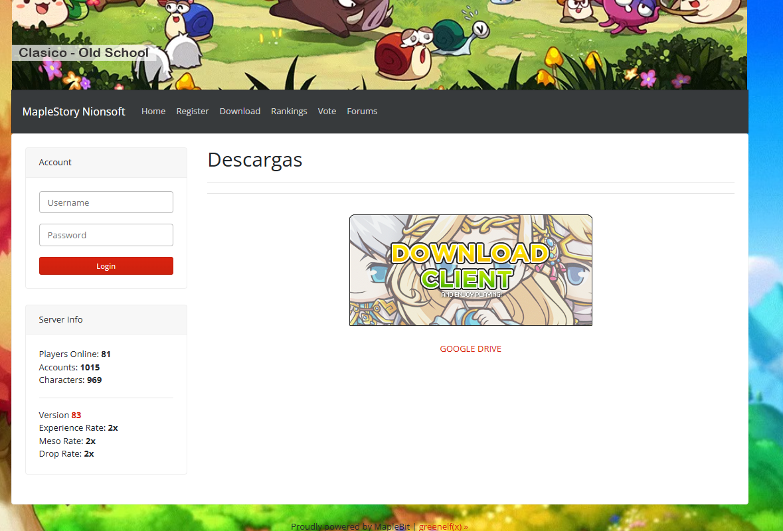The height and width of the screenshot is (531, 783).
Task: Open the Home page in navigation bar
Action: 153,112
